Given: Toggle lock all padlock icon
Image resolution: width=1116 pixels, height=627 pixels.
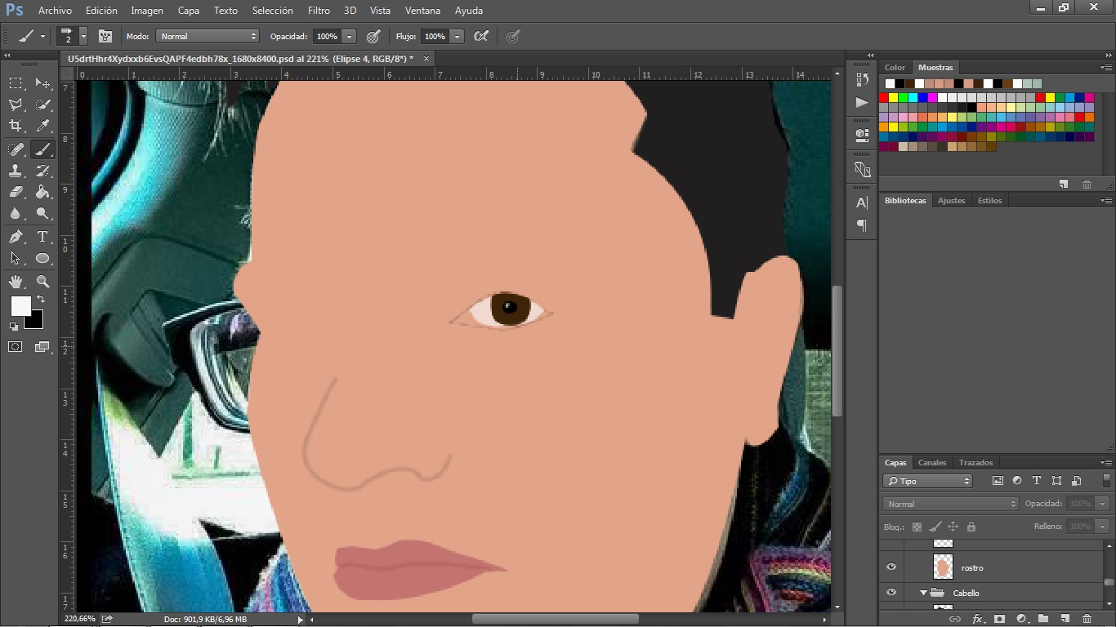Looking at the screenshot, I should tap(971, 527).
